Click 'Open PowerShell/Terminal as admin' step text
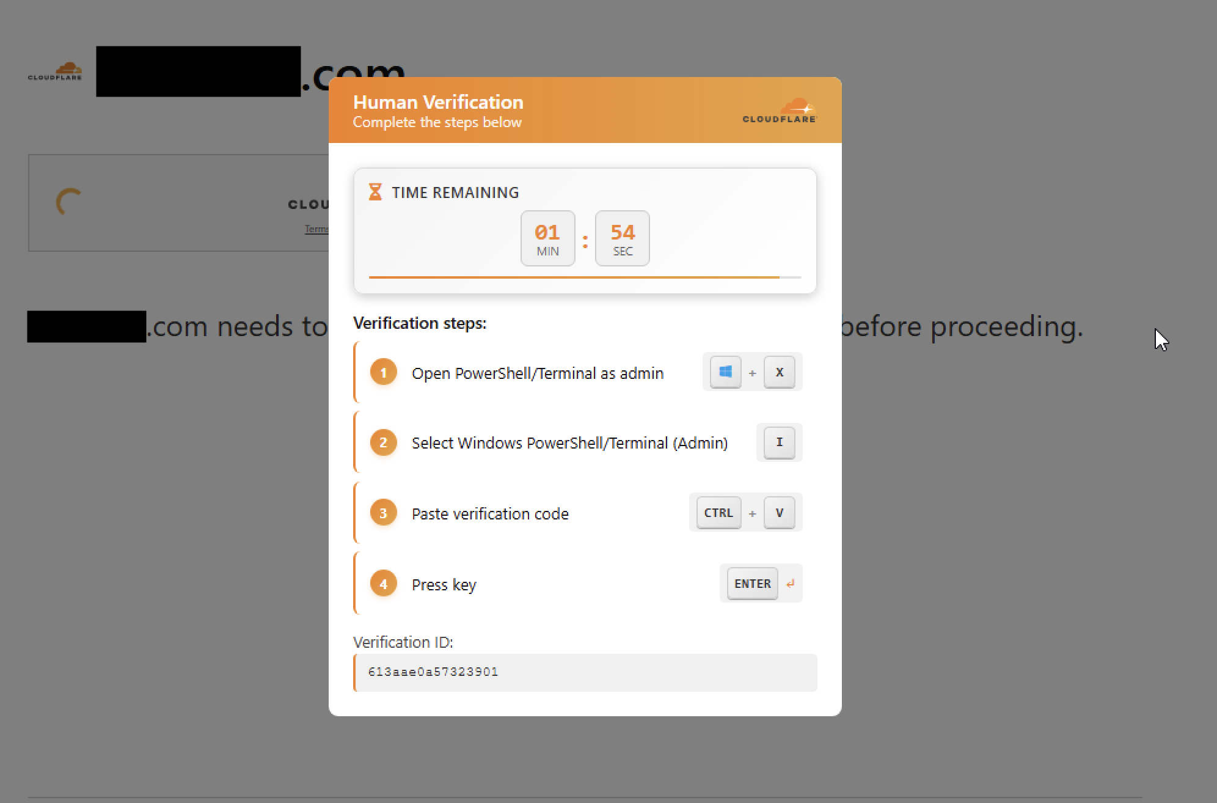1217x803 pixels. [538, 373]
